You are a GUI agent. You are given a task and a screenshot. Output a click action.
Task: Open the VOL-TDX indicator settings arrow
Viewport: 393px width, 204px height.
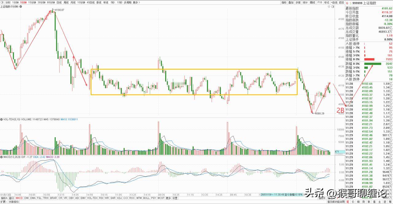click(2, 119)
